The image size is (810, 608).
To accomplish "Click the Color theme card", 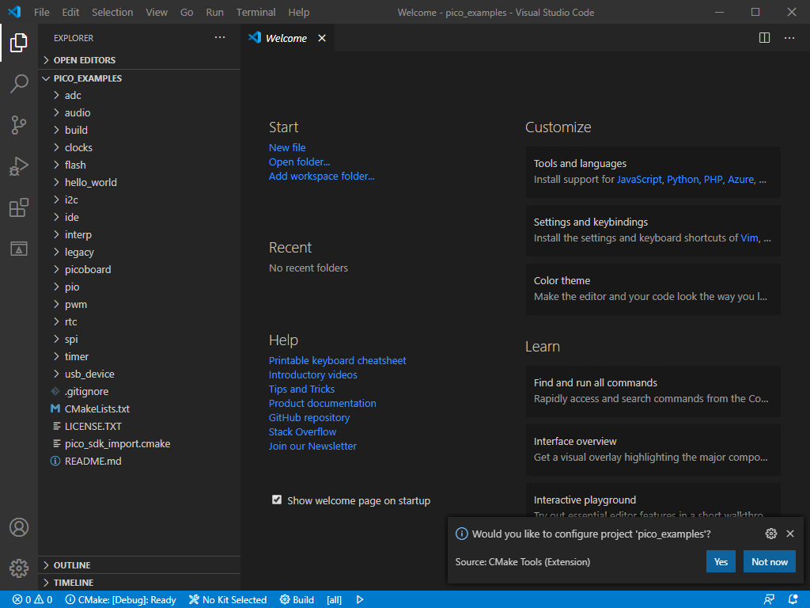I will click(653, 289).
